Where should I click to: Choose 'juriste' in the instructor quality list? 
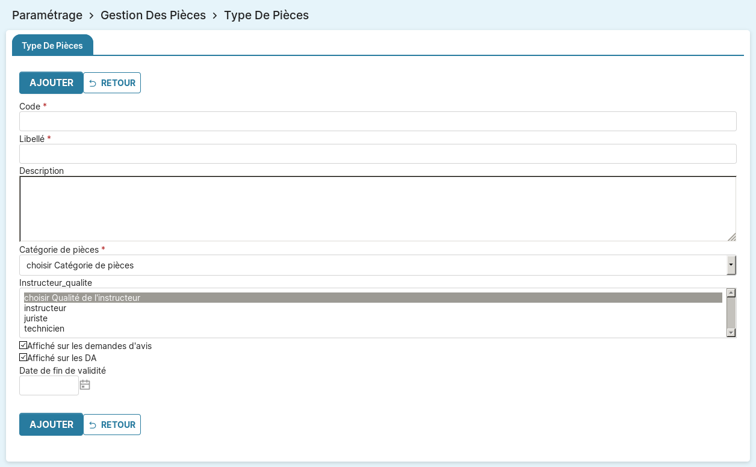pos(36,318)
